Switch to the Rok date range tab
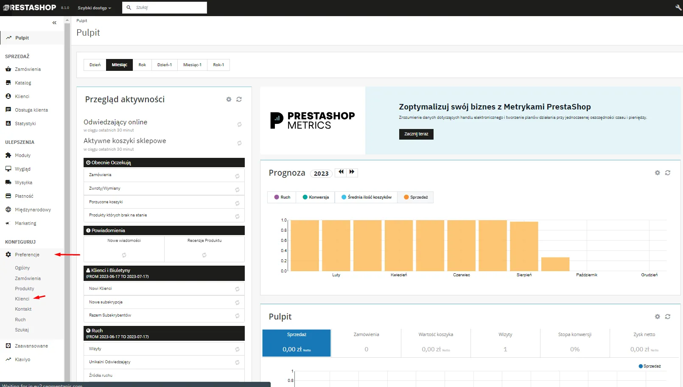This screenshot has height=387, width=683. click(142, 65)
